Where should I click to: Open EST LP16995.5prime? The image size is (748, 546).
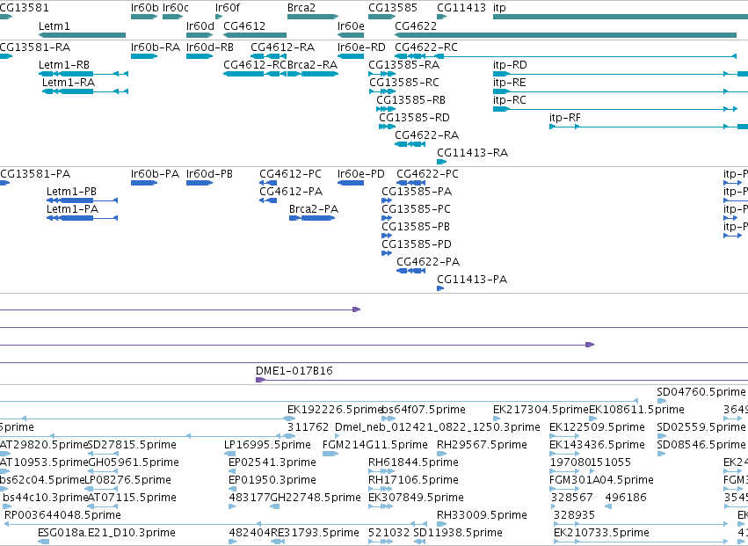point(267,445)
